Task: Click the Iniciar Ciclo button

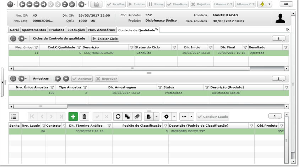Action: coord(105,39)
